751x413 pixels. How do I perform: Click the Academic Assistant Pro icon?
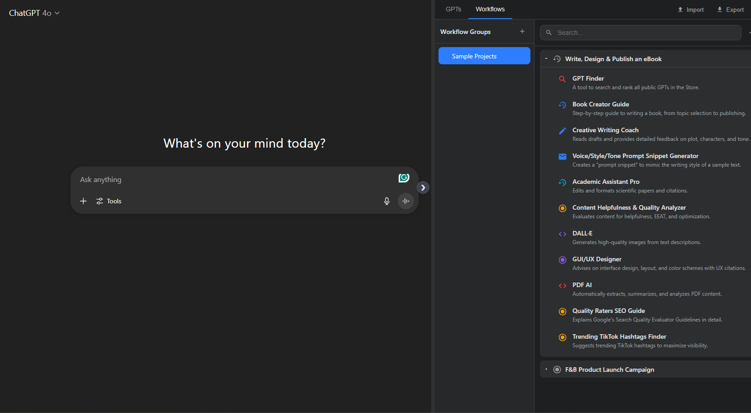(x=563, y=182)
